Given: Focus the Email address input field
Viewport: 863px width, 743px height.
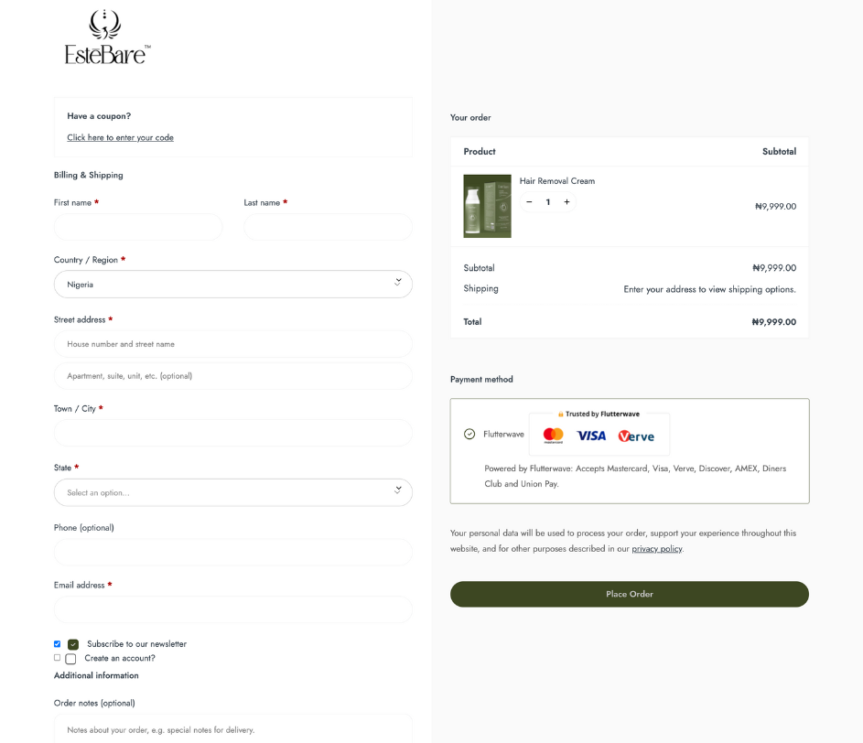Looking at the screenshot, I should coord(233,609).
